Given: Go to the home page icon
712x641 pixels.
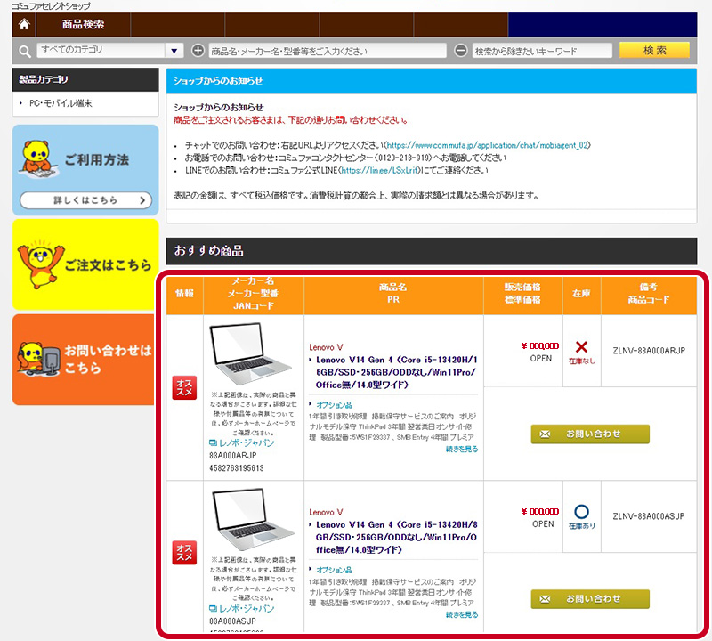Looking at the screenshot, I should (24, 25).
